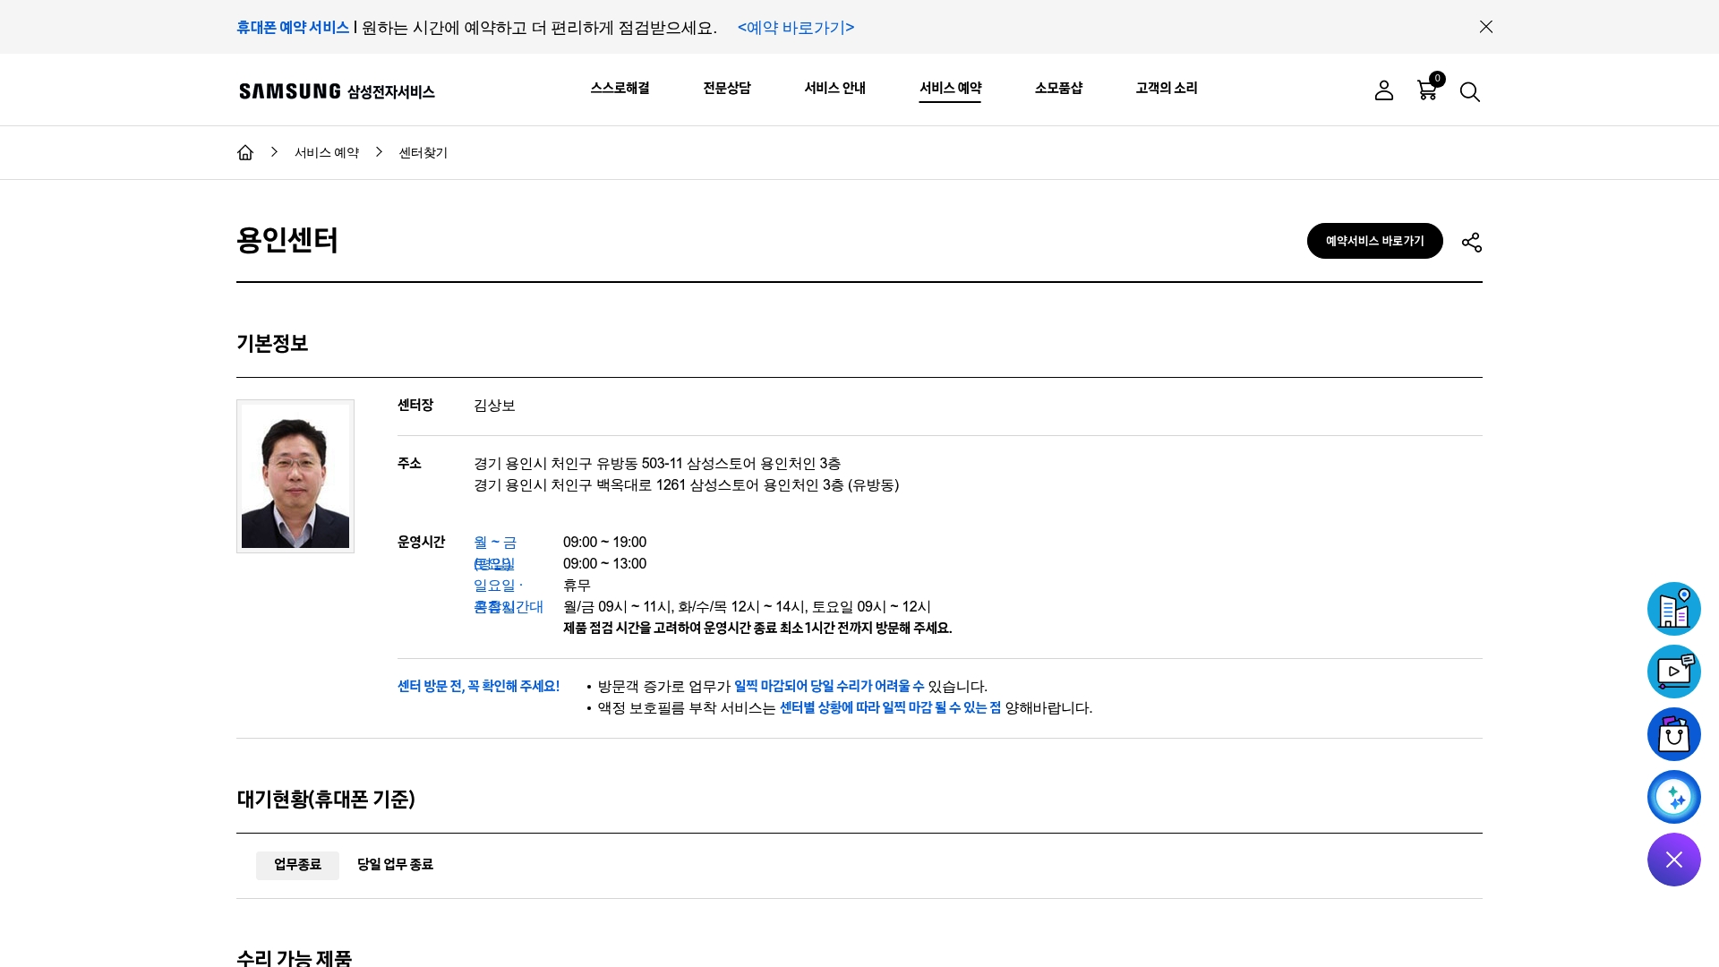
Task: Click the road address 백옥대로 1261 line
Action: pos(686,485)
